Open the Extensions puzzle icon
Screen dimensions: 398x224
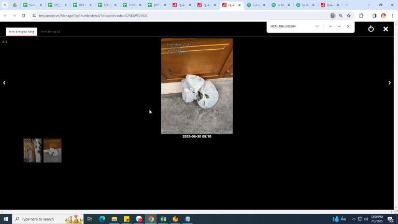(361, 16)
